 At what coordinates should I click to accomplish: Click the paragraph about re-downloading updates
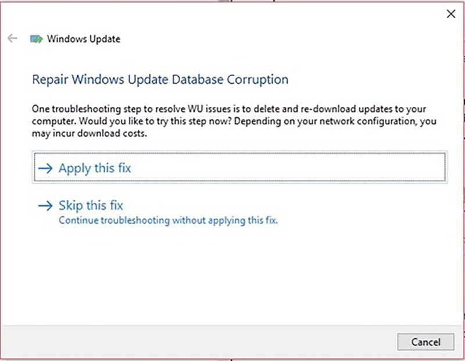pyautogui.click(x=234, y=121)
